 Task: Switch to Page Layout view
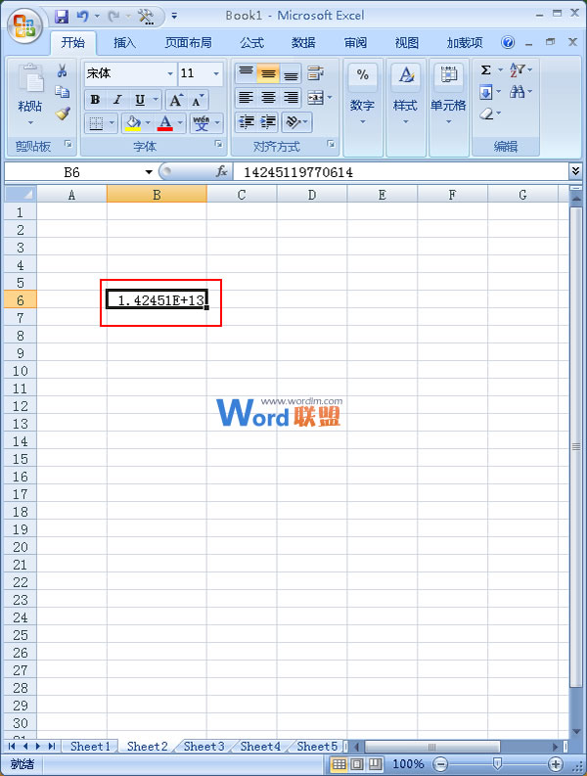(x=357, y=764)
